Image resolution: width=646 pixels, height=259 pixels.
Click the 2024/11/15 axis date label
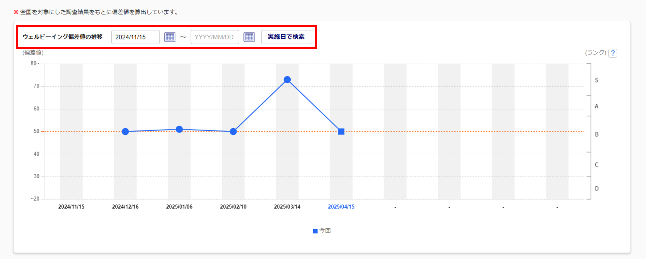[x=71, y=207]
